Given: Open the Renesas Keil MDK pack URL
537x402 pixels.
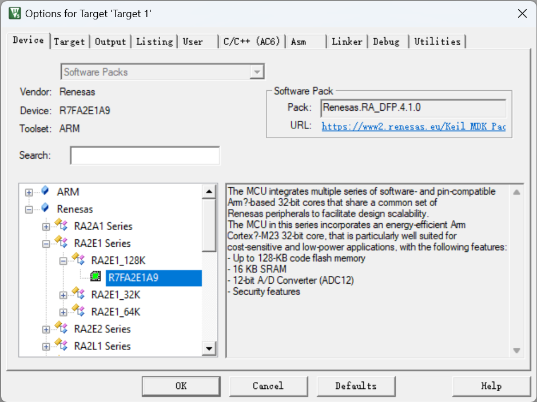Looking at the screenshot, I should [413, 126].
